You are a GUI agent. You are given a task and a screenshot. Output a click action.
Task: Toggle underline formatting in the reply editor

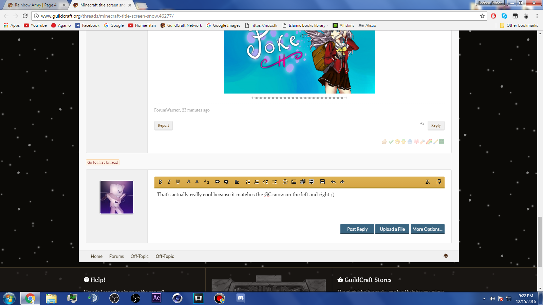[178, 182]
